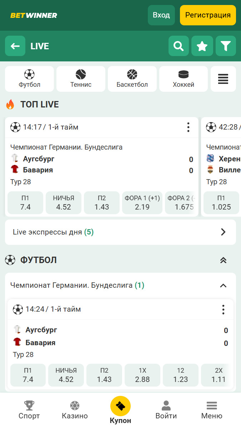Open Live экспрессы дня list
The image size is (241, 428).
coord(120,232)
